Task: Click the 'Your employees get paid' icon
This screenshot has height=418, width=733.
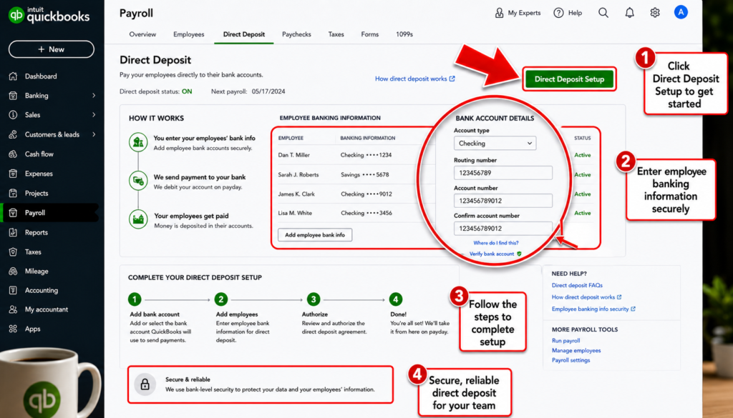Action: click(138, 219)
